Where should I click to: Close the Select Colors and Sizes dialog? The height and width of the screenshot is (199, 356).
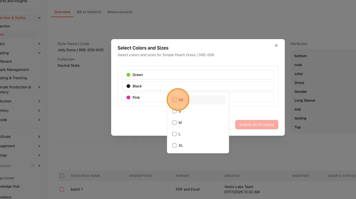(x=276, y=46)
